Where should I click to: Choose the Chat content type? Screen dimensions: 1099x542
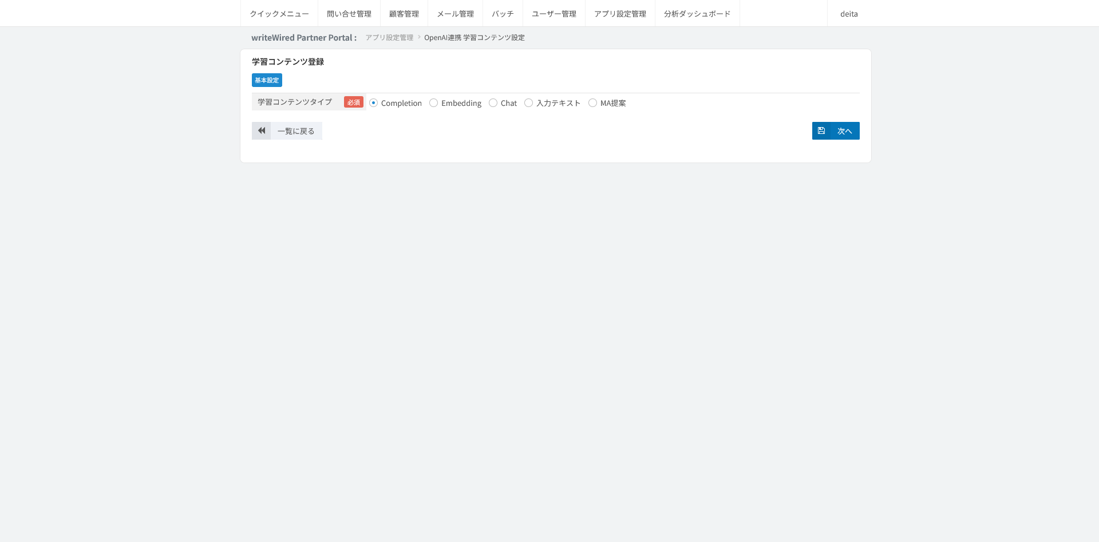coord(493,103)
